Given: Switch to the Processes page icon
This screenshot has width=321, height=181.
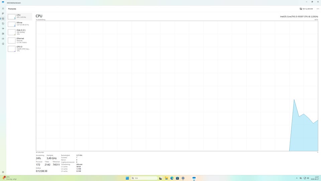Looking at the screenshot, I should [3, 13].
